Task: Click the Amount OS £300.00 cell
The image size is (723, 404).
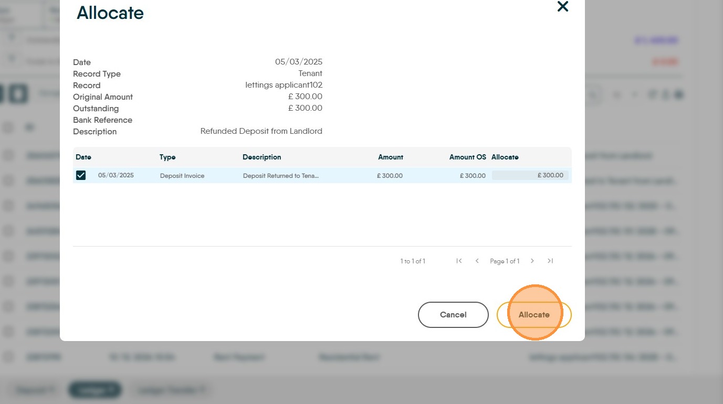Action: pos(473,176)
